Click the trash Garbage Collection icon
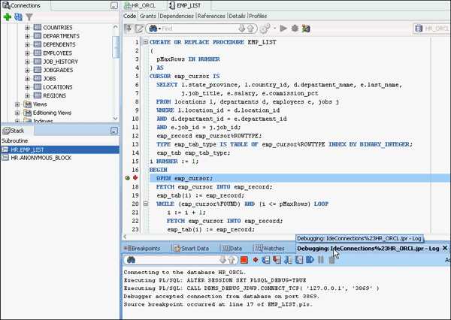Viewport: 451px width, 320px height. (331, 260)
